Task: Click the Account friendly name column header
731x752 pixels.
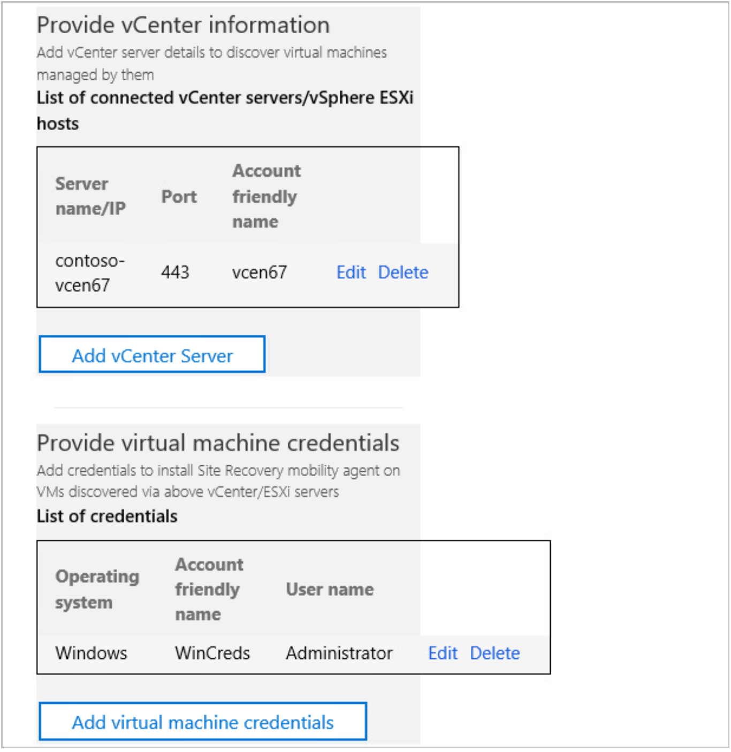Action: [x=266, y=196]
